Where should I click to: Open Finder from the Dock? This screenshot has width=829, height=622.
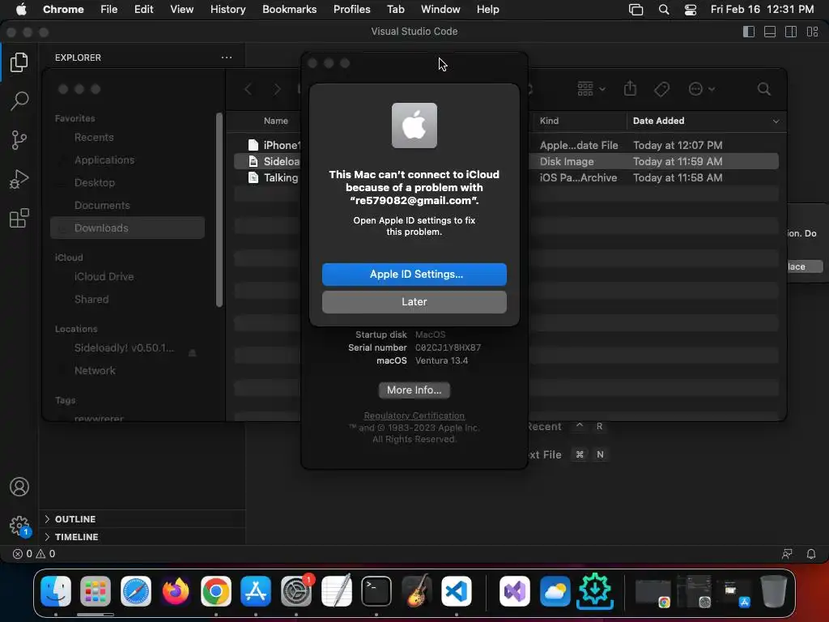pos(56,591)
